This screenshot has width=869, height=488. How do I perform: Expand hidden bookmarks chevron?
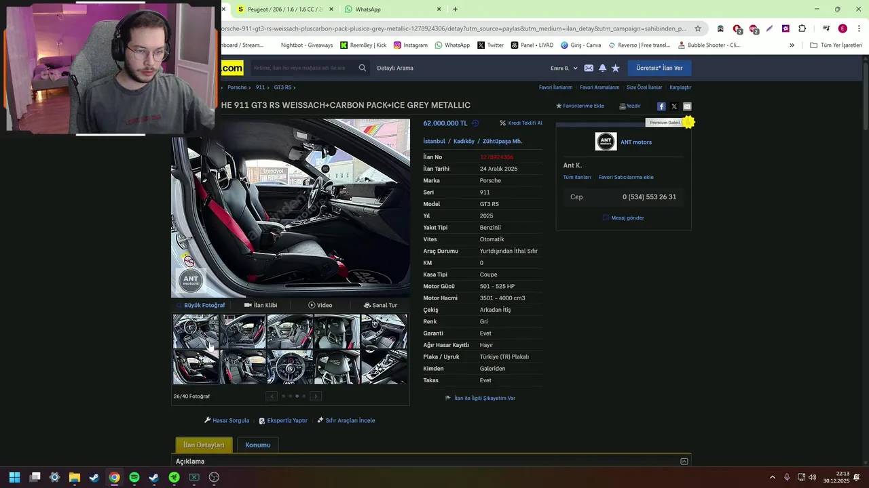click(x=792, y=45)
